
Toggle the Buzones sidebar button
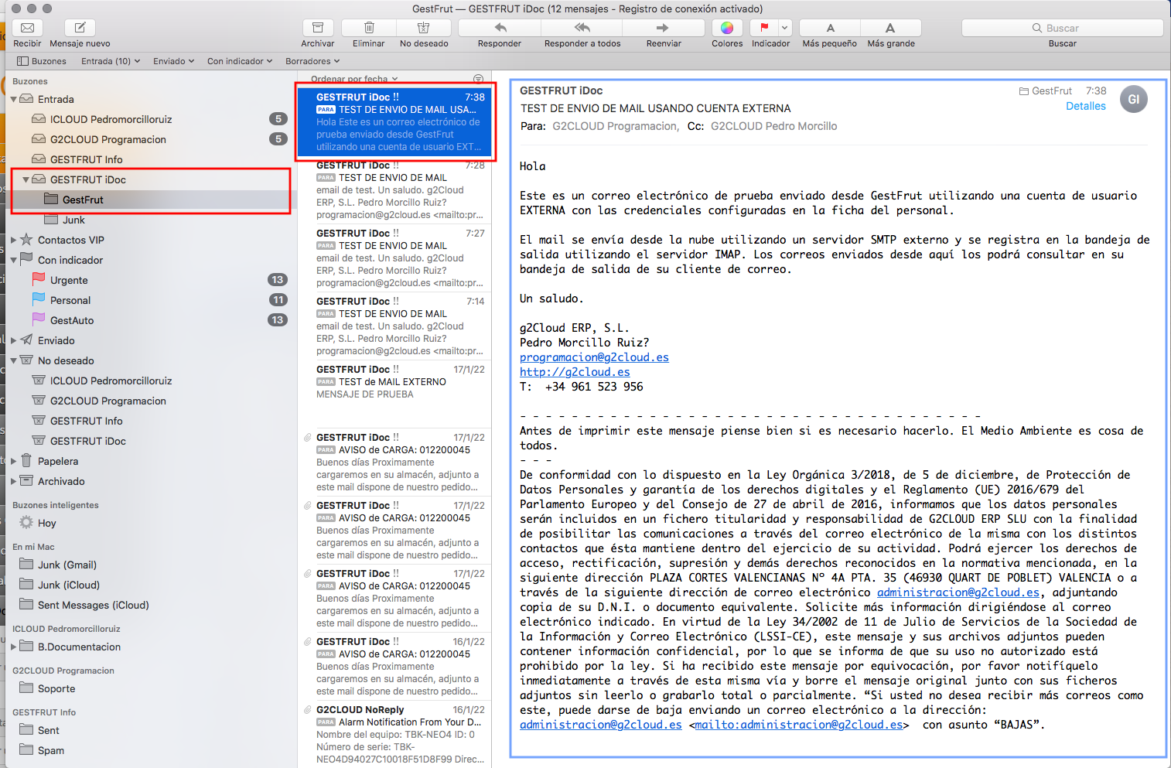click(41, 61)
